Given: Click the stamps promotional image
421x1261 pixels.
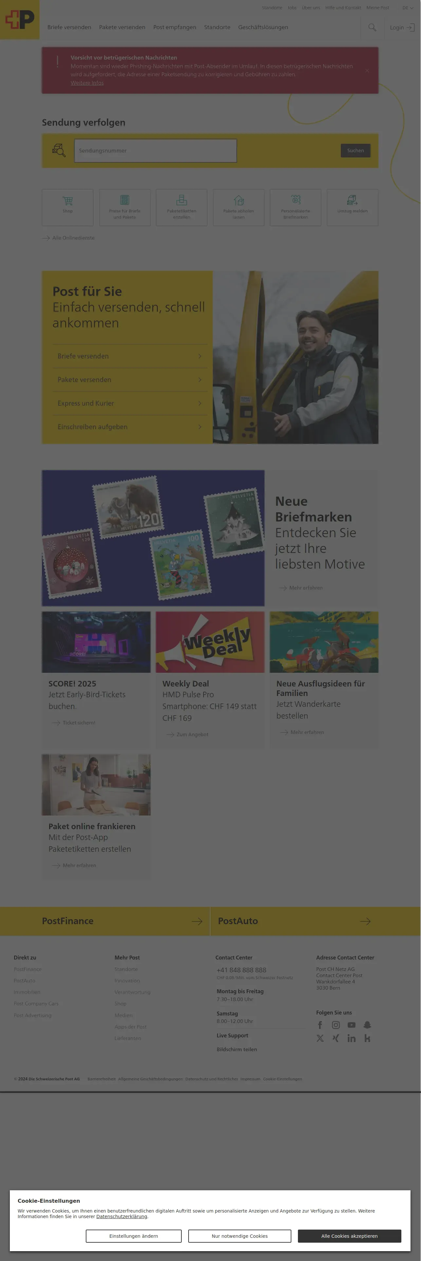Looking at the screenshot, I should [153, 538].
